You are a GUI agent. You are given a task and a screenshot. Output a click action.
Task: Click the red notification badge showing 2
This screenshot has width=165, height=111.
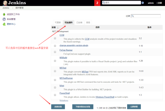pyautogui.click(x=97, y=3)
